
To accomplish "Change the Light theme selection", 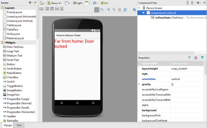I will click(x=78, y=3).
